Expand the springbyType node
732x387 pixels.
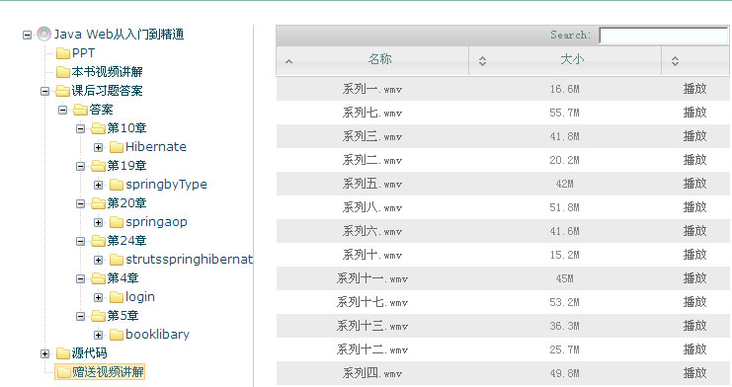click(98, 185)
